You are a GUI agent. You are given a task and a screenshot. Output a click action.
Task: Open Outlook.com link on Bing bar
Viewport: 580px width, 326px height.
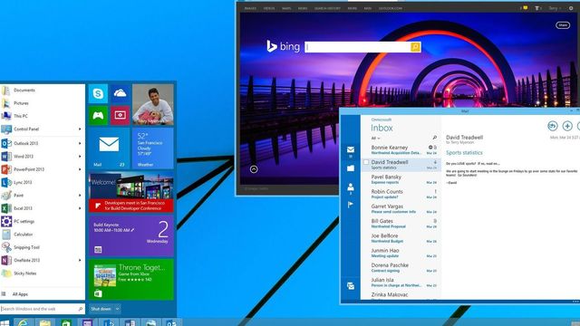(391, 8)
